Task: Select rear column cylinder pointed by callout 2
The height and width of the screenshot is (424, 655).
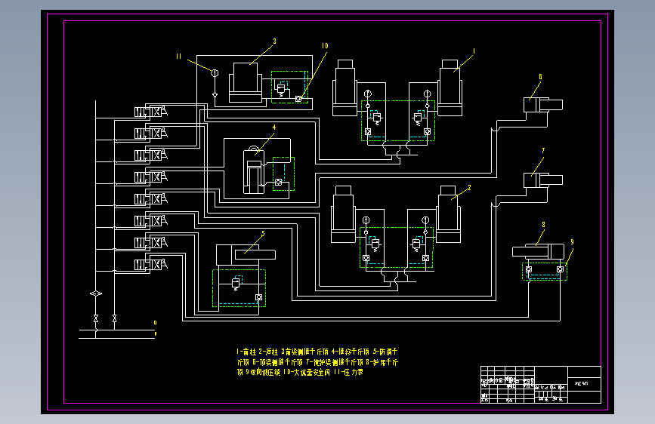Action: coord(448,214)
